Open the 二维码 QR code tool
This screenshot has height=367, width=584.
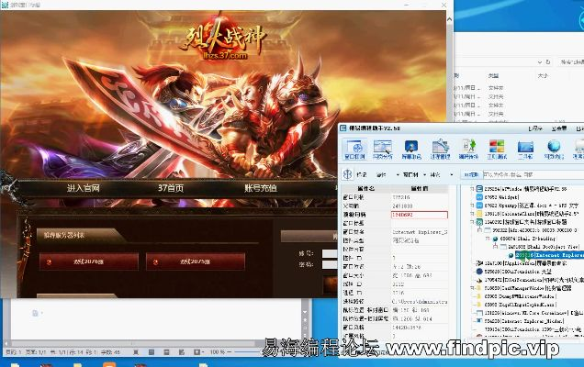(x=525, y=150)
